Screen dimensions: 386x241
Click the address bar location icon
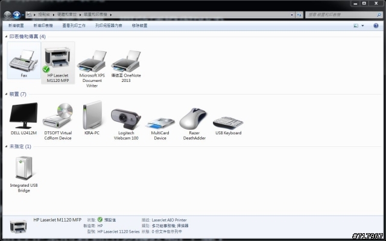click(x=29, y=14)
